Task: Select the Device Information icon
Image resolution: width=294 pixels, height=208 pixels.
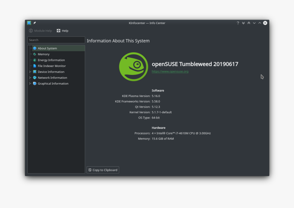Action: 35,72
